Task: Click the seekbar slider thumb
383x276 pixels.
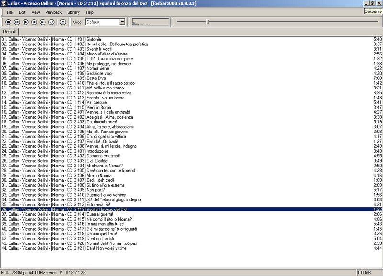Action: coord(208,22)
